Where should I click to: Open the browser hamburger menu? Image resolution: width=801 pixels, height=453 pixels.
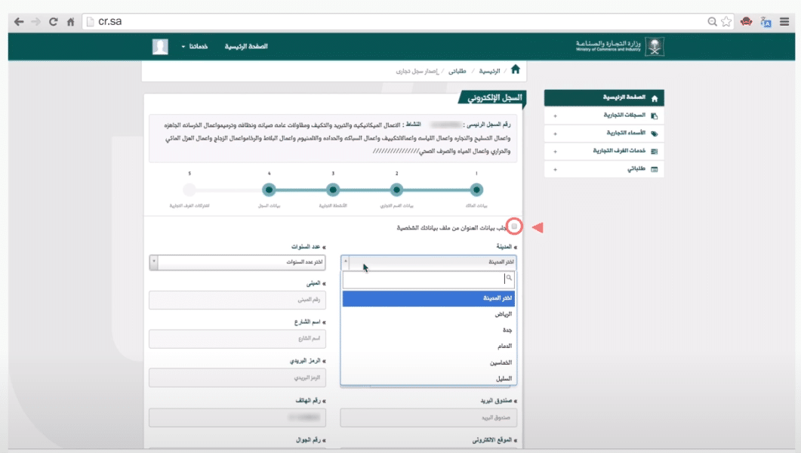(784, 21)
